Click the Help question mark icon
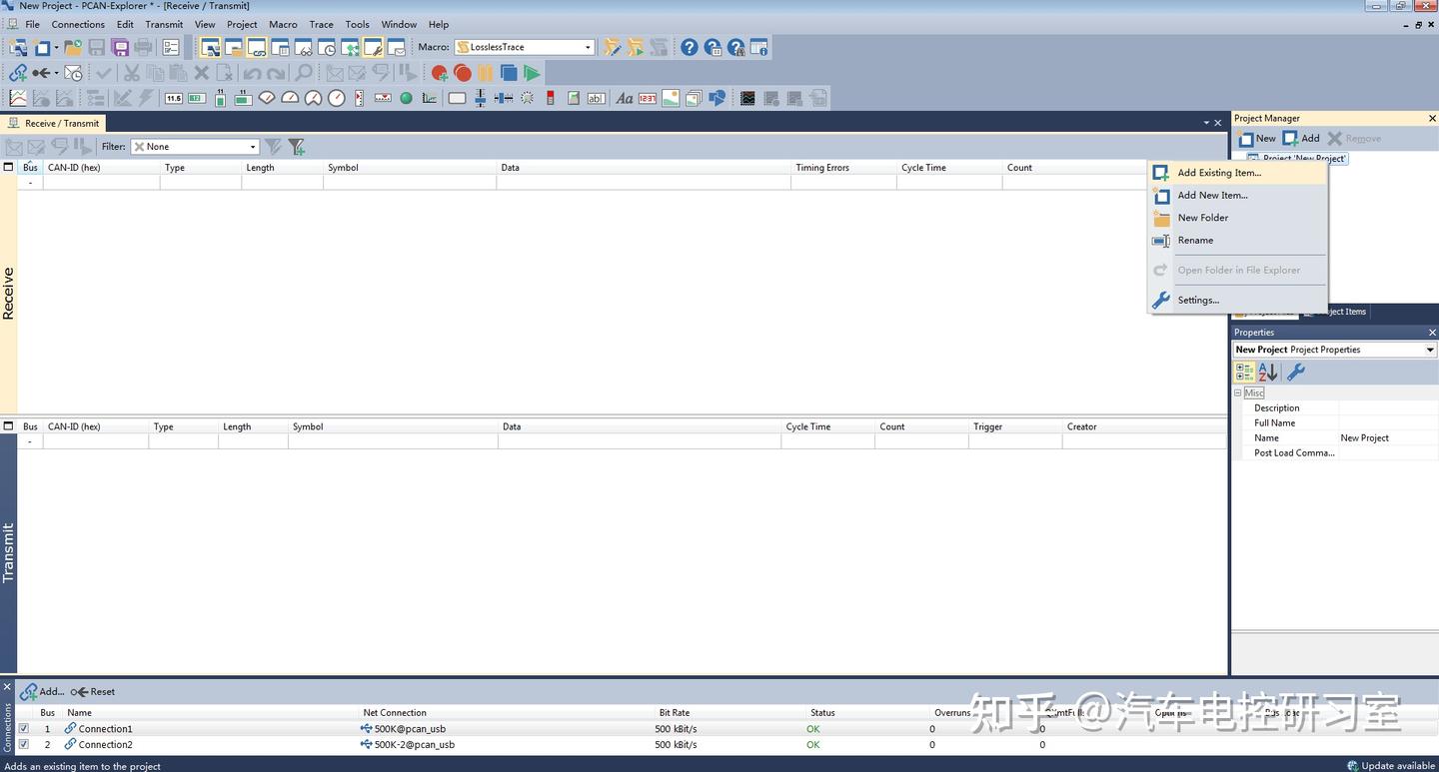Image resolution: width=1439 pixels, height=772 pixels. tap(690, 47)
